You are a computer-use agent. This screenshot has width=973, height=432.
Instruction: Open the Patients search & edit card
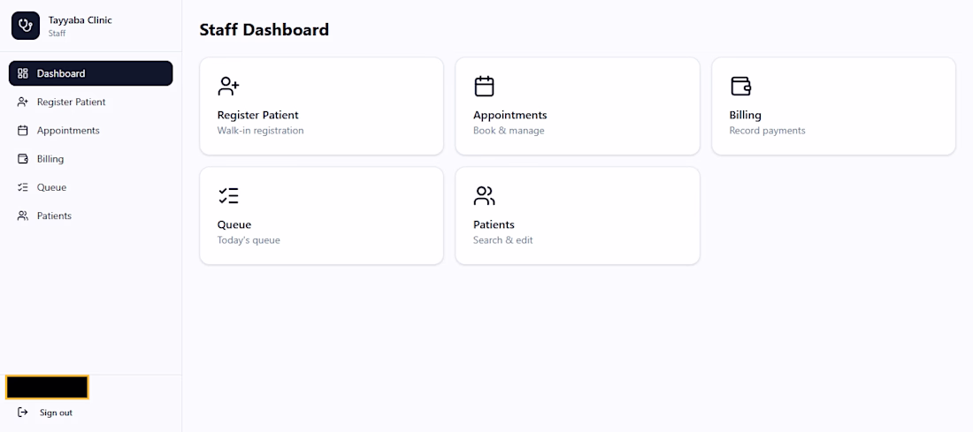pos(577,216)
